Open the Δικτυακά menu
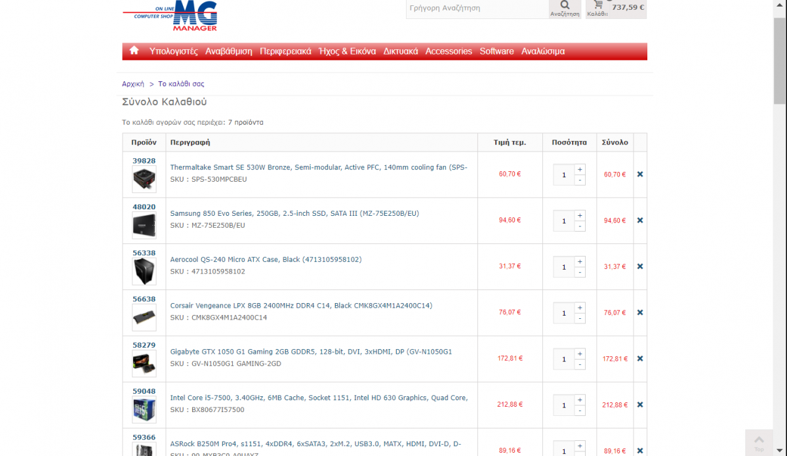This screenshot has width=787, height=456. 401,51
